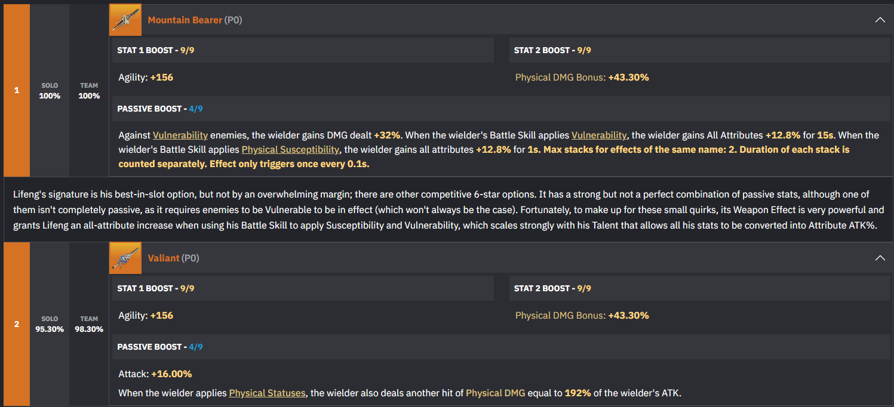The width and height of the screenshot is (894, 407).
Task: Open the Physical Statuses keyword link
Action: tap(267, 393)
